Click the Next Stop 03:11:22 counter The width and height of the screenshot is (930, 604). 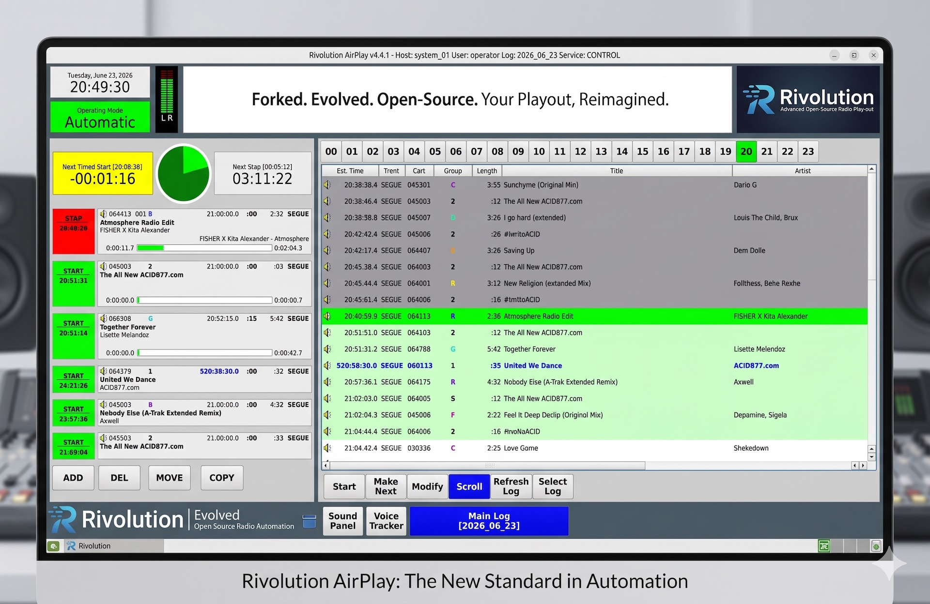pyautogui.click(x=263, y=173)
